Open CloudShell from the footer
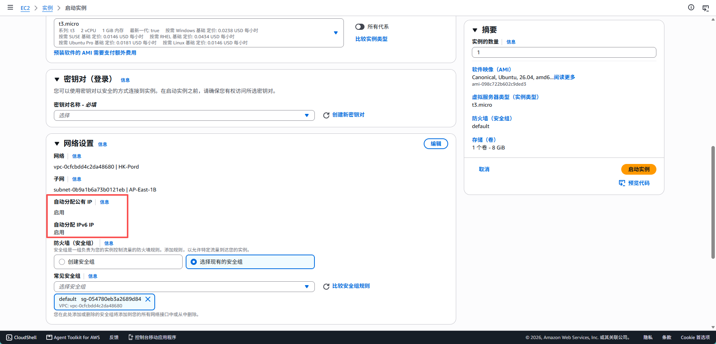This screenshot has height=344, width=716. pyautogui.click(x=21, y=338)
